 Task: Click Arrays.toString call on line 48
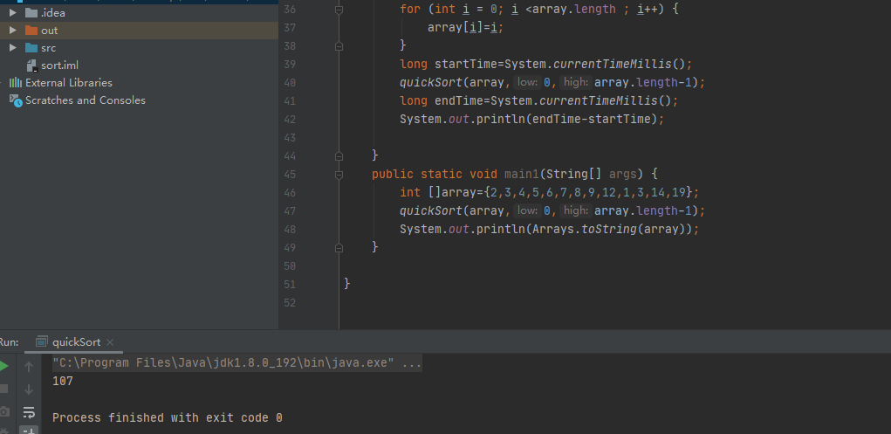click(584, 230)
